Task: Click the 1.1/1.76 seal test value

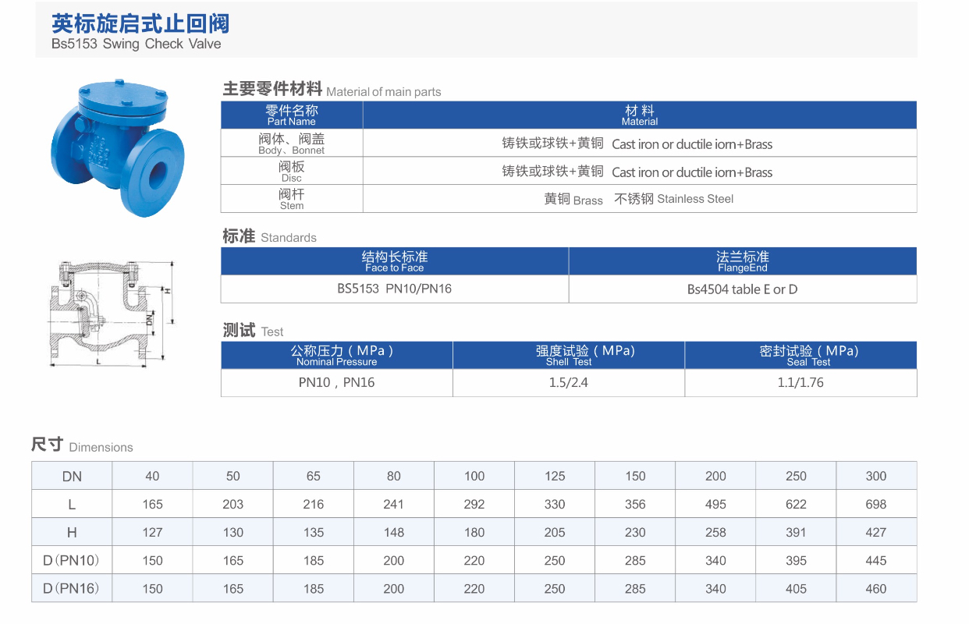Action: [800, 382]
